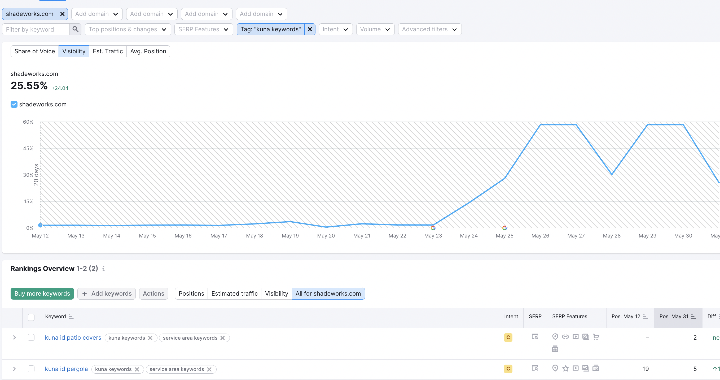720x380 pixels.
Task: Select the Visibility table view tab
Action: (276, 293)
